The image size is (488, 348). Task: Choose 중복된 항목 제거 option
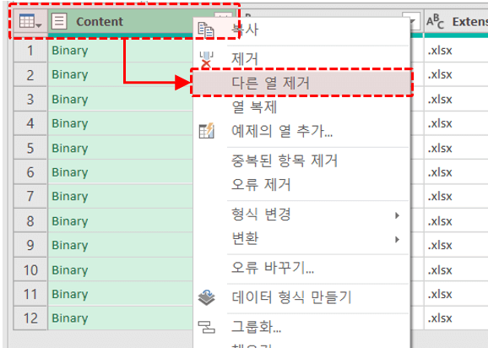coord(285,160)
